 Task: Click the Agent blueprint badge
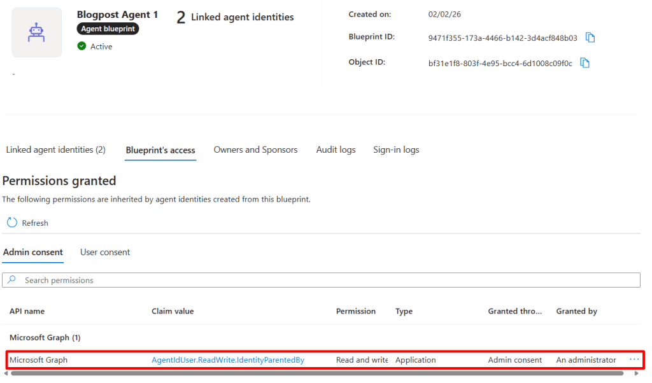[108, 29]
